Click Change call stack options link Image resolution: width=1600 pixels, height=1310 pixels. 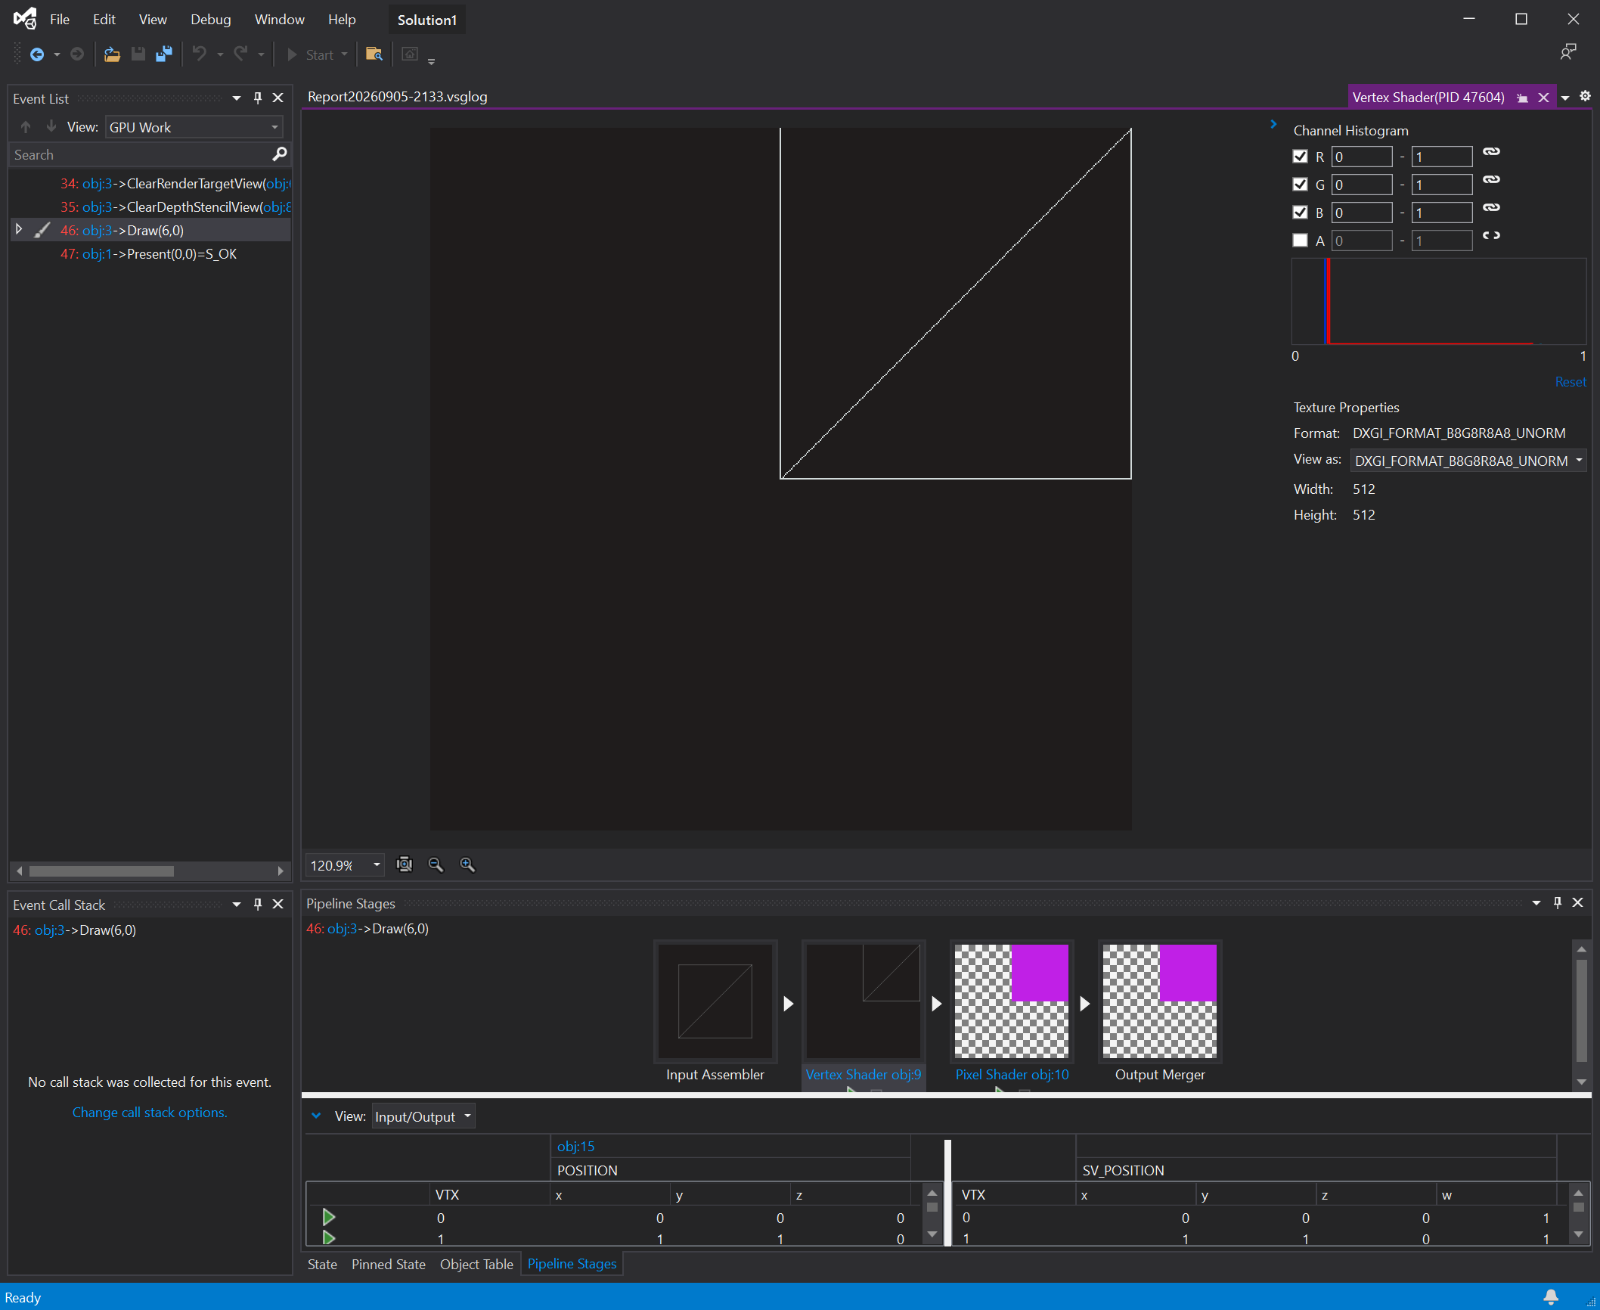(150, 1113)
